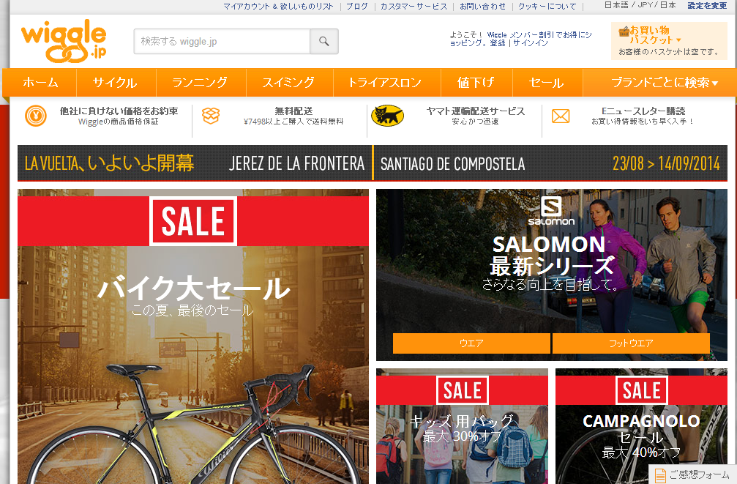Click the search wiggle.jp input field

point(222,42)
